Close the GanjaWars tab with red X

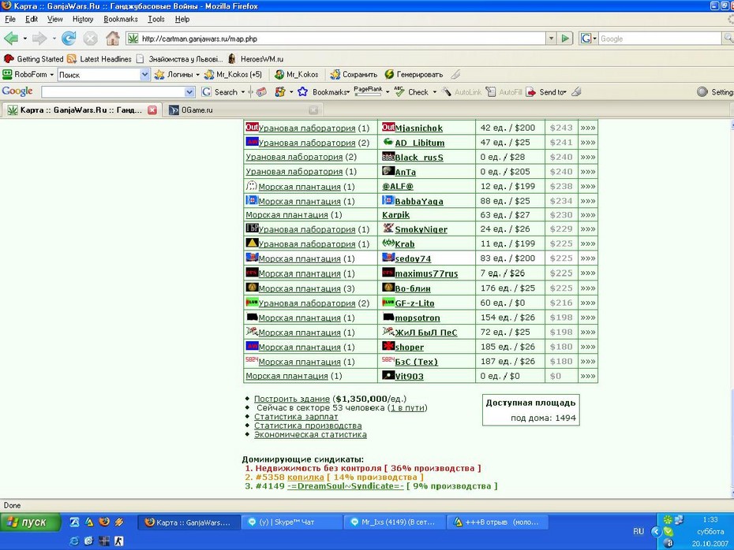point(152,110)
